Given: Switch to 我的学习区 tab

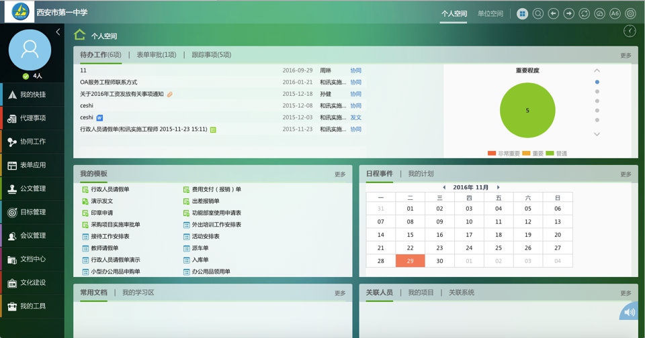Looking at the screenshot, I should (138, 292).
